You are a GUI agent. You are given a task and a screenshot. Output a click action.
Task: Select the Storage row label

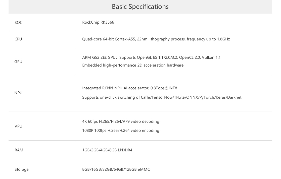coord(22,169)
